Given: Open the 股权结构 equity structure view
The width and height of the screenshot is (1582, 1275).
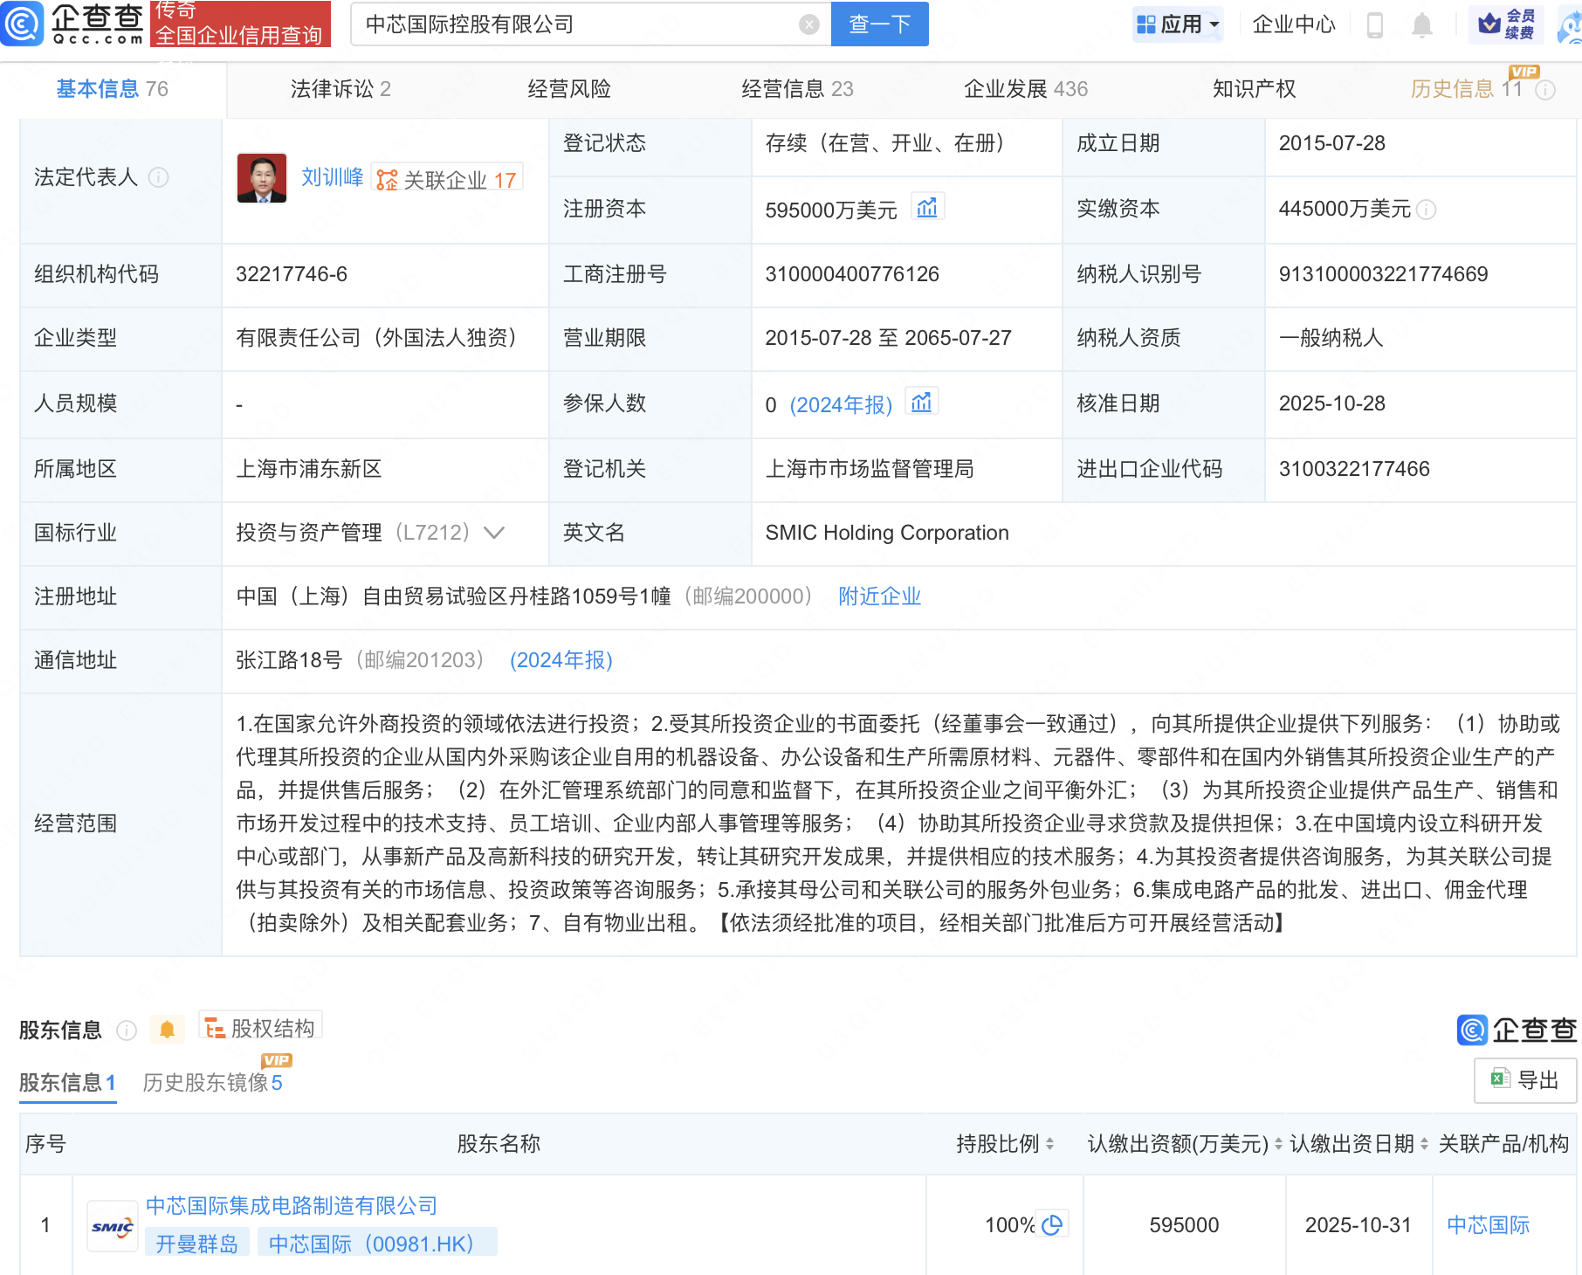Looking at the screenshot, I should (x=260, y=1028).
